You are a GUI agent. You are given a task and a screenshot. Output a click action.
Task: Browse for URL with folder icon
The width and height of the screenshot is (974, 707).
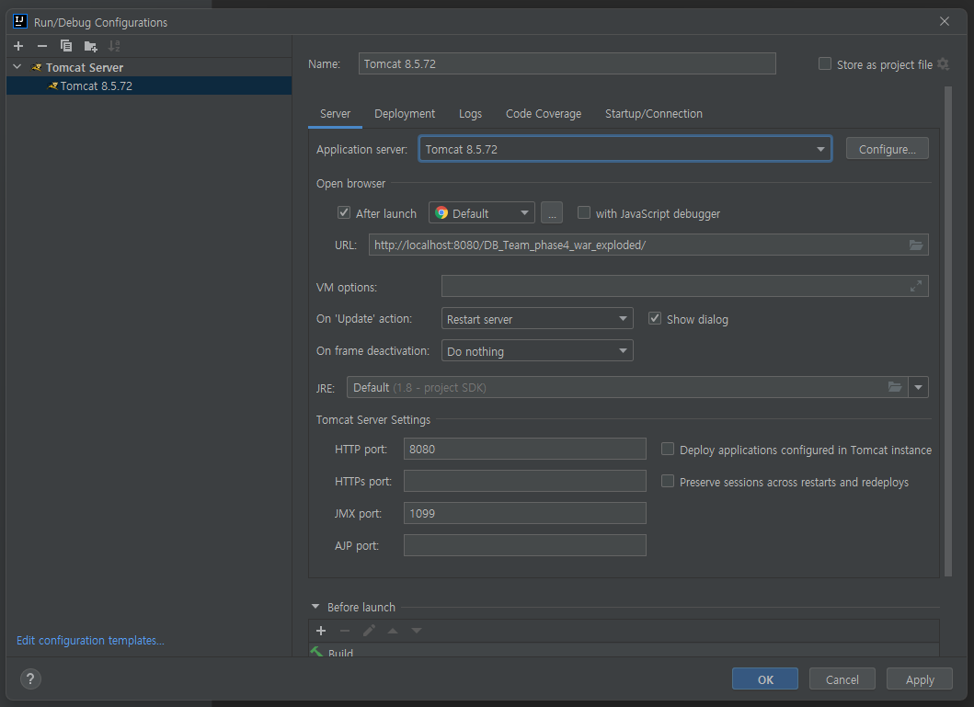(x=916, y=245)
